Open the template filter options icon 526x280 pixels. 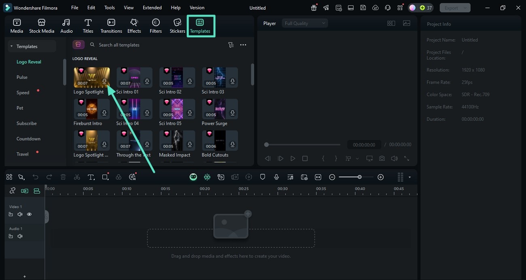(x=231, y=45)
